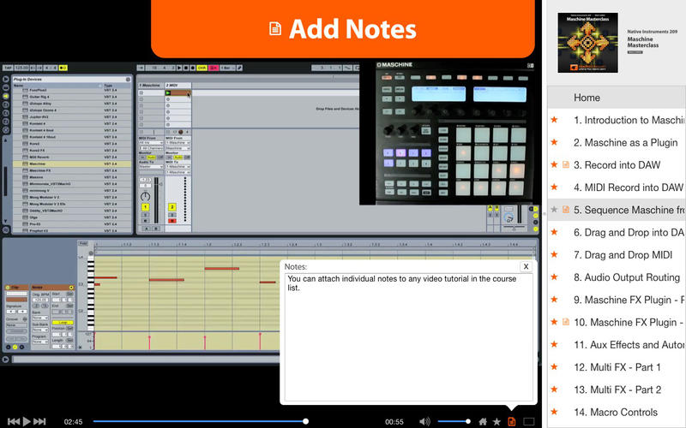Toggle the orange notes icon in player bar

point(511,421)
